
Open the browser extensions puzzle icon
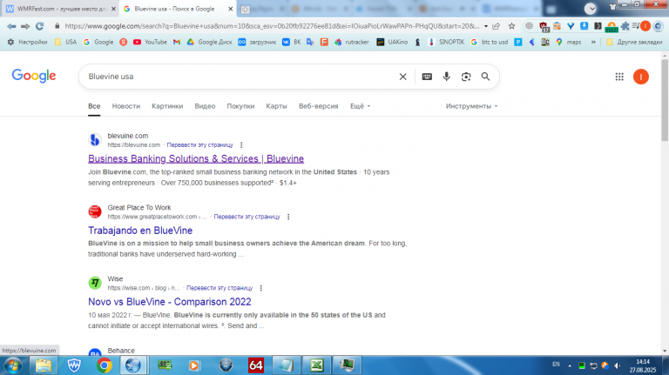tap(625, 26)
